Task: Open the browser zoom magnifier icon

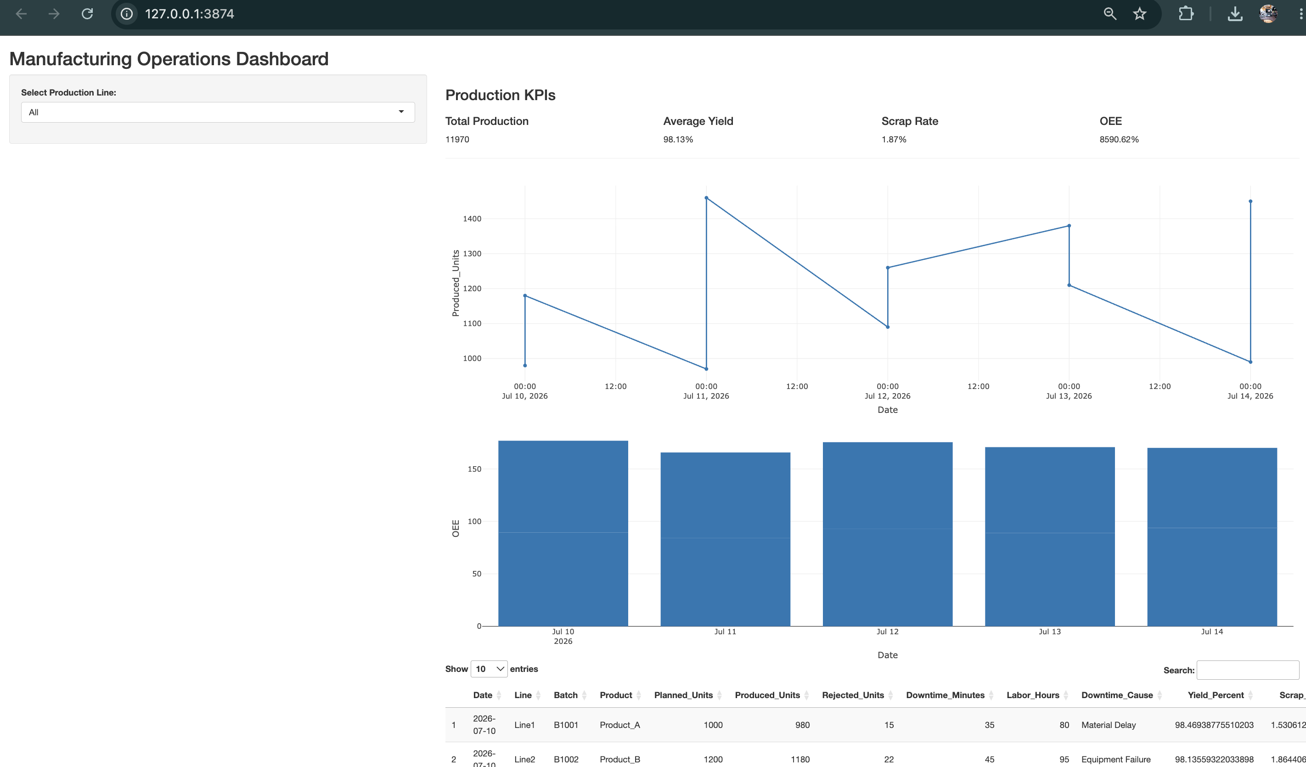Action: click(1109, 14)
